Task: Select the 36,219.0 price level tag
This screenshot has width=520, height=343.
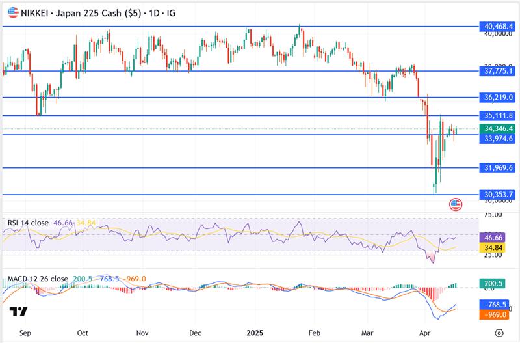Action: coord(499,97)
